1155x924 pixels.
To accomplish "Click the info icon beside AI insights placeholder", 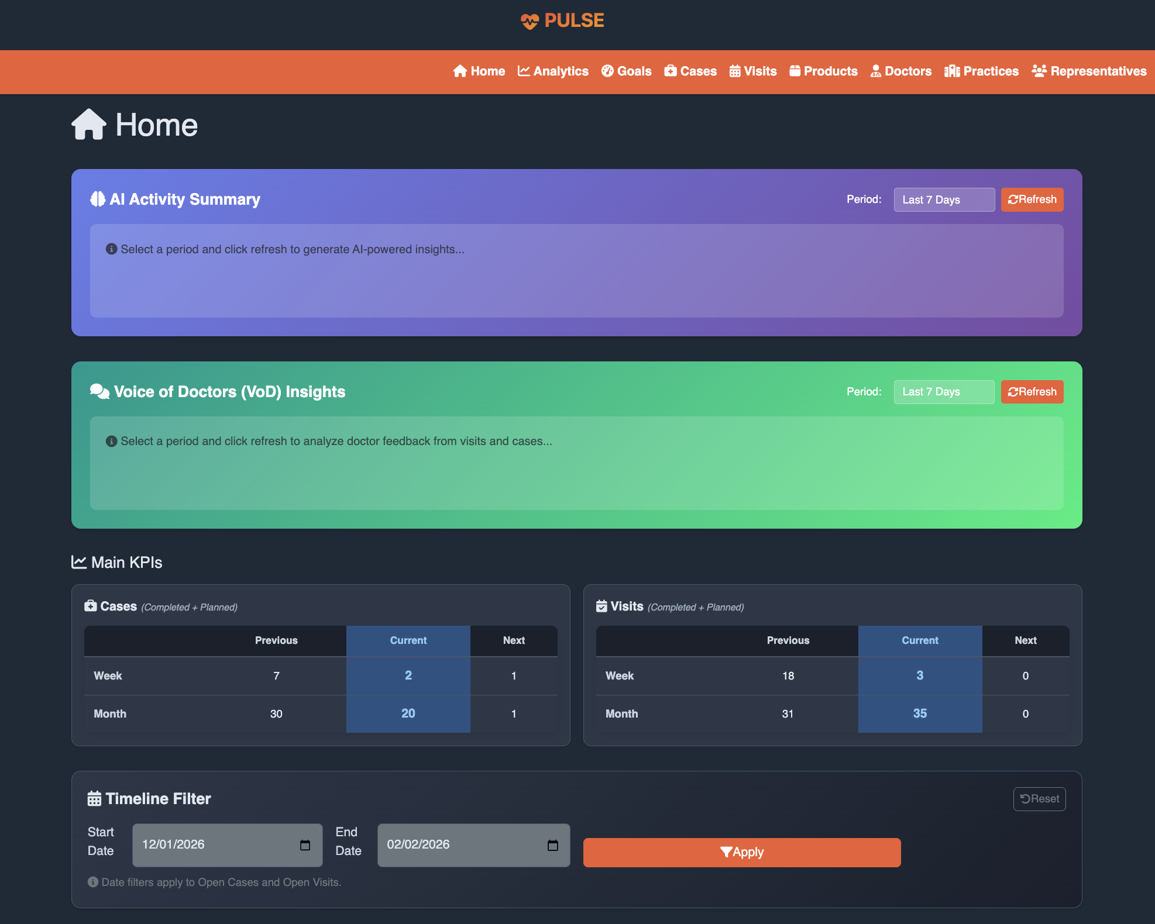I will click(x=111, y=249).
